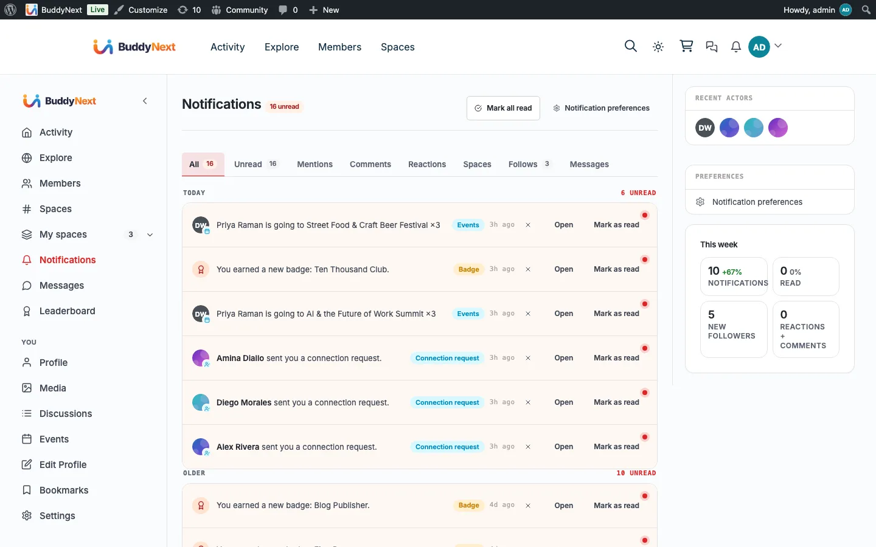This screenshot has height=547, width=876.
Task: Open the header chat messages icon
Action: (x=712, y=47)
